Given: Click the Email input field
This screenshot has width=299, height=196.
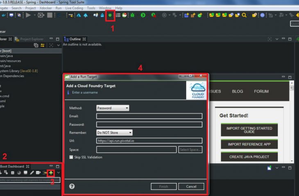Looking at the screenshot, I should point(149,116).
